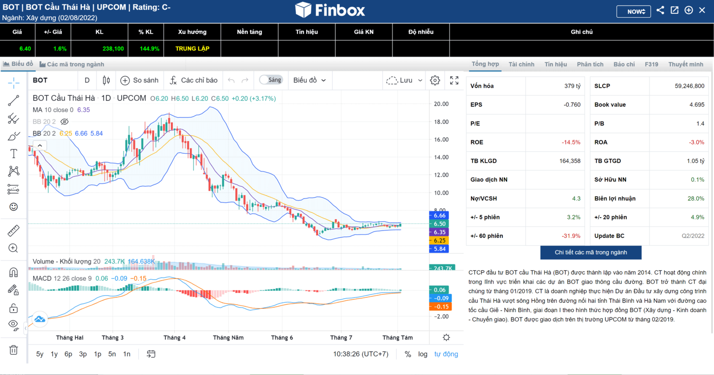The height and width of the screenshot is (375, 714).
Task: Switch to Các mã trong ngành tab
Action: 72,64
